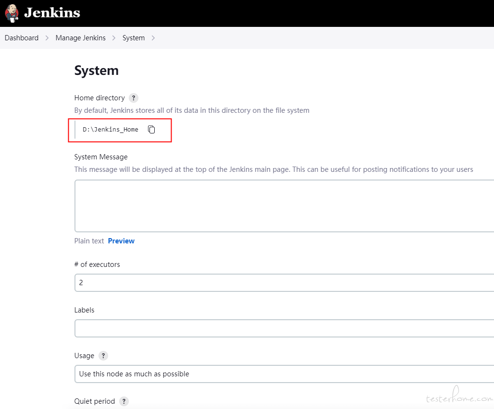
Task: Expand chevron after Dashboard breadcrumb
Action: (x=47, y=38)
